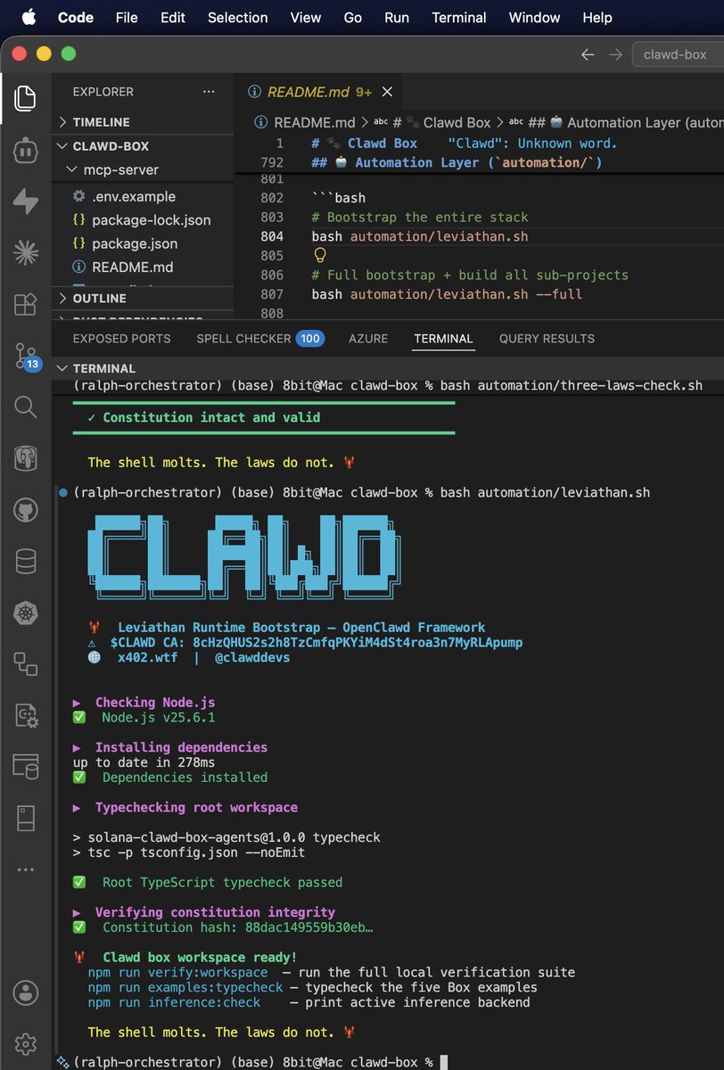Screen dimensions: 724x1070
Task: Switch to the QUERY RESULTS panel tab
Action: [x=547, y=339]
